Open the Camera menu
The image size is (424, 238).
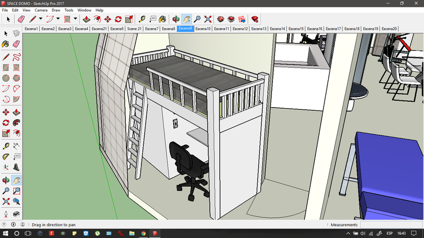point(41,10)
